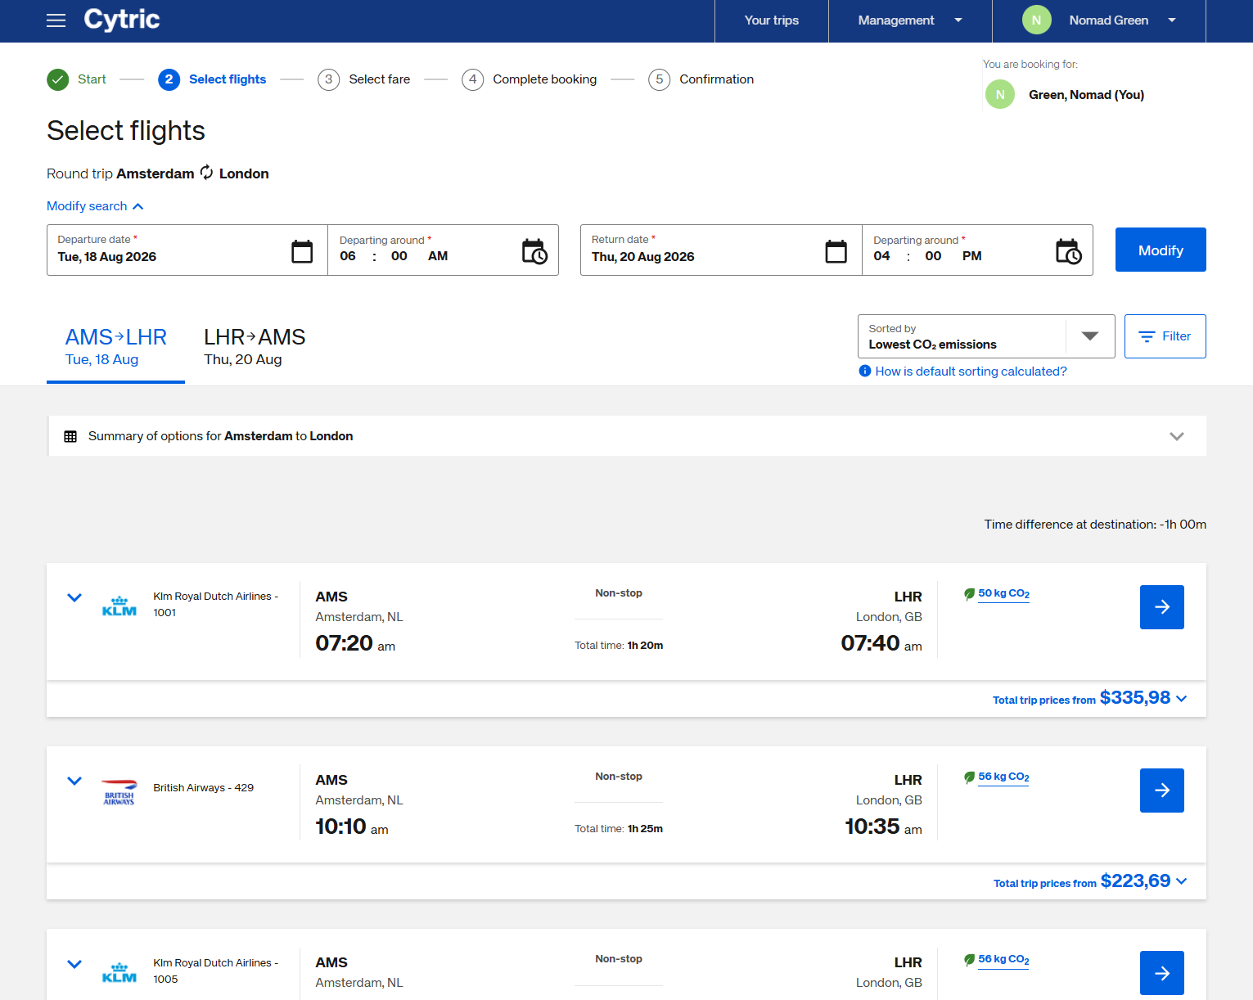Screen dimensions: 1253x1000
Task: Open the 50 kg CO2 emissions link
Action: (x=1004, y=594)
